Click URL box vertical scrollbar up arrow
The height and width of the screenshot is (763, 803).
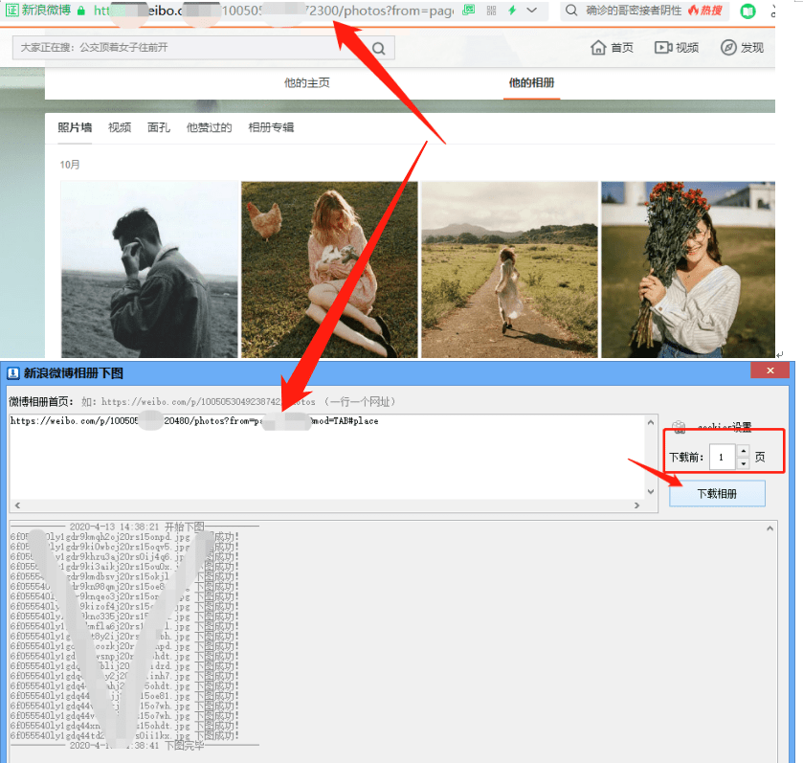tap(651, 422)
